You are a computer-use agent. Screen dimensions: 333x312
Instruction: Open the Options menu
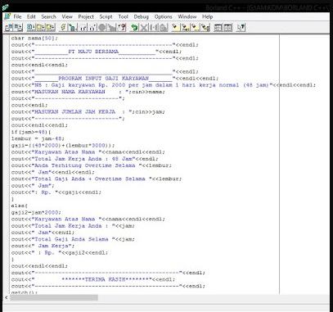pyautogui.click(x=163, y=16)
